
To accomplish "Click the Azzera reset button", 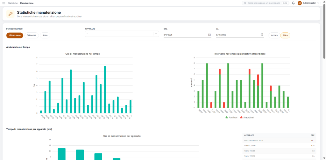I will pos(274,36).
